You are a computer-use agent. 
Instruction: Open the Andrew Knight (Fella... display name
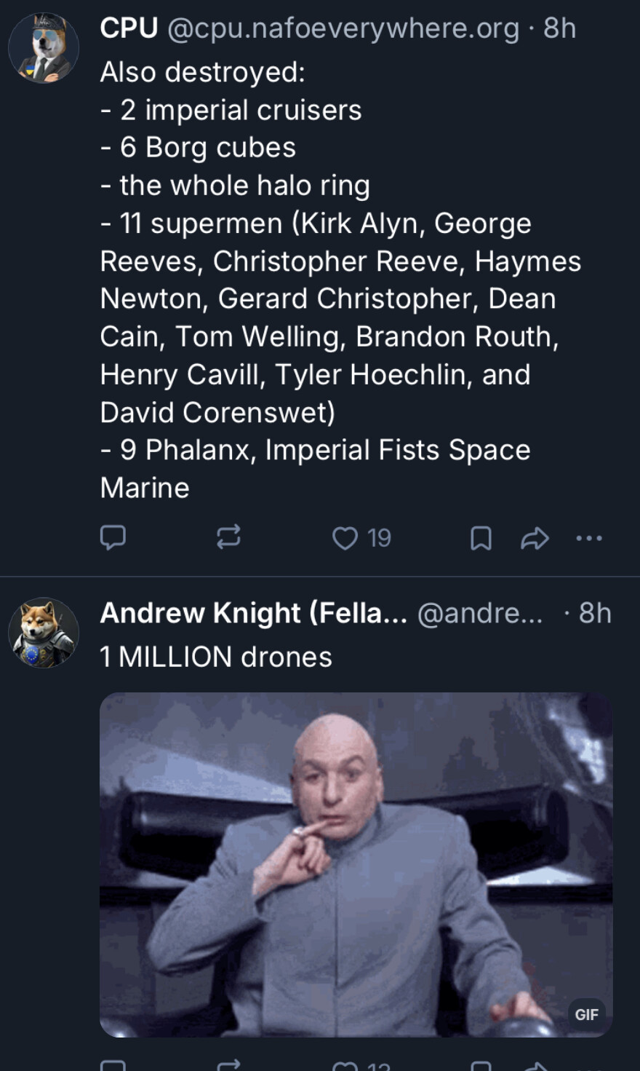253,613
